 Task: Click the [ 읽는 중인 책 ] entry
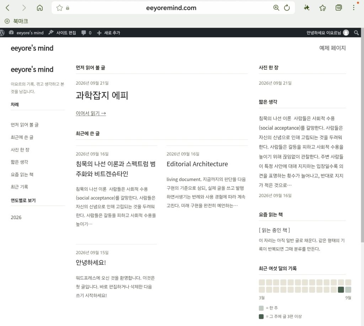pyautogui.click(x=274, y=230)
